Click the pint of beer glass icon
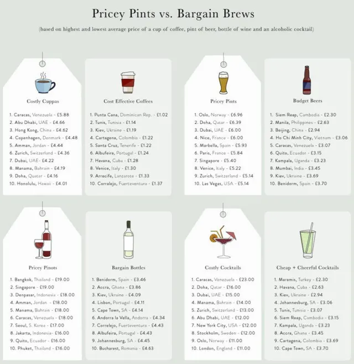This screenshot has height=364, width=354. coord(223,83)
